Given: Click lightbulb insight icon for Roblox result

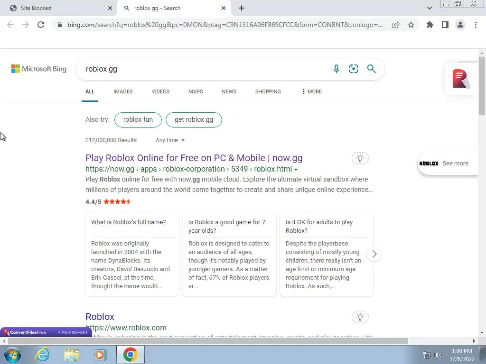Looking at the screenshot, I should 360,317.
